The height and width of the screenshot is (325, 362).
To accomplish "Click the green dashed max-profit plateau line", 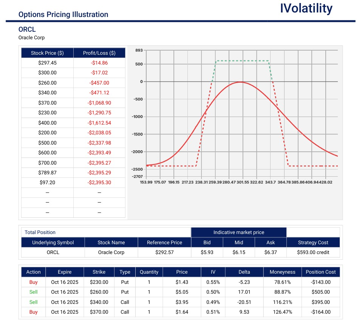I will click(243, 61).
